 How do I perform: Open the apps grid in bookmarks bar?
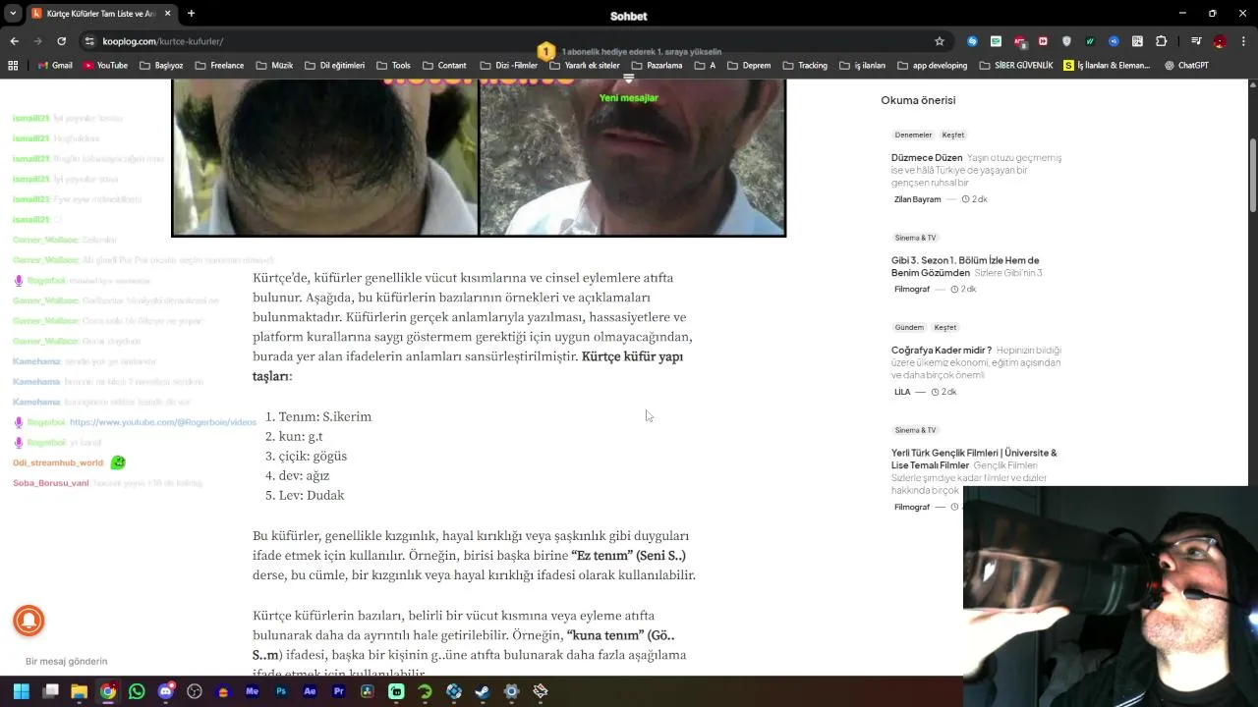pyautogui.click(x=13, y=66)
